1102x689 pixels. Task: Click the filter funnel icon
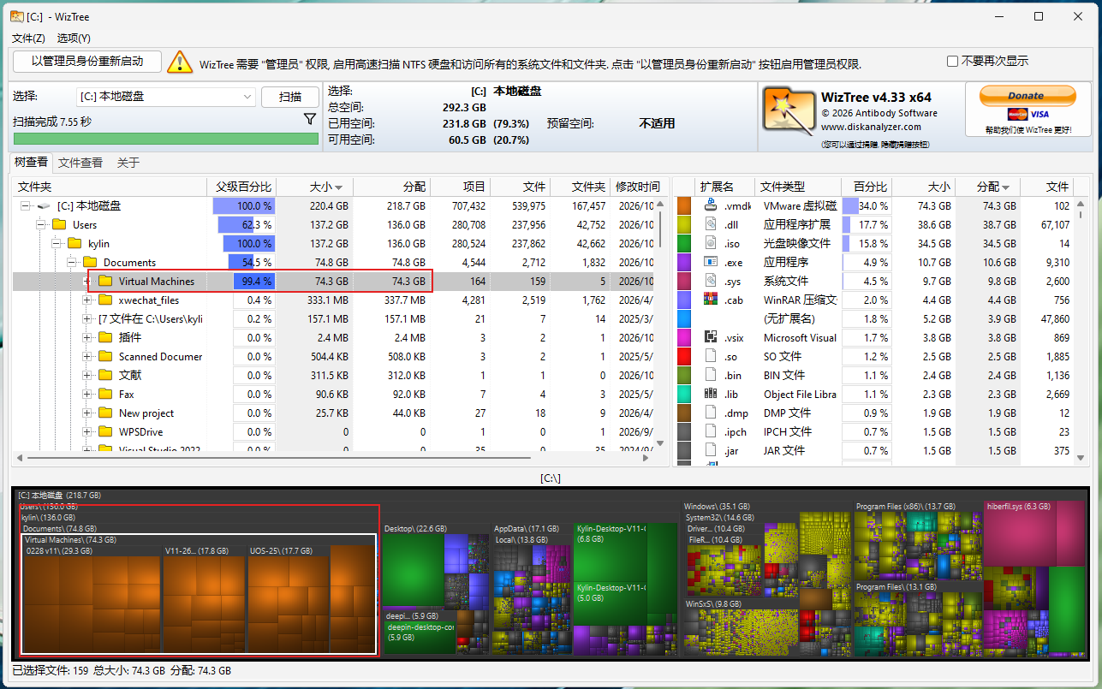[x=310, y=120]
